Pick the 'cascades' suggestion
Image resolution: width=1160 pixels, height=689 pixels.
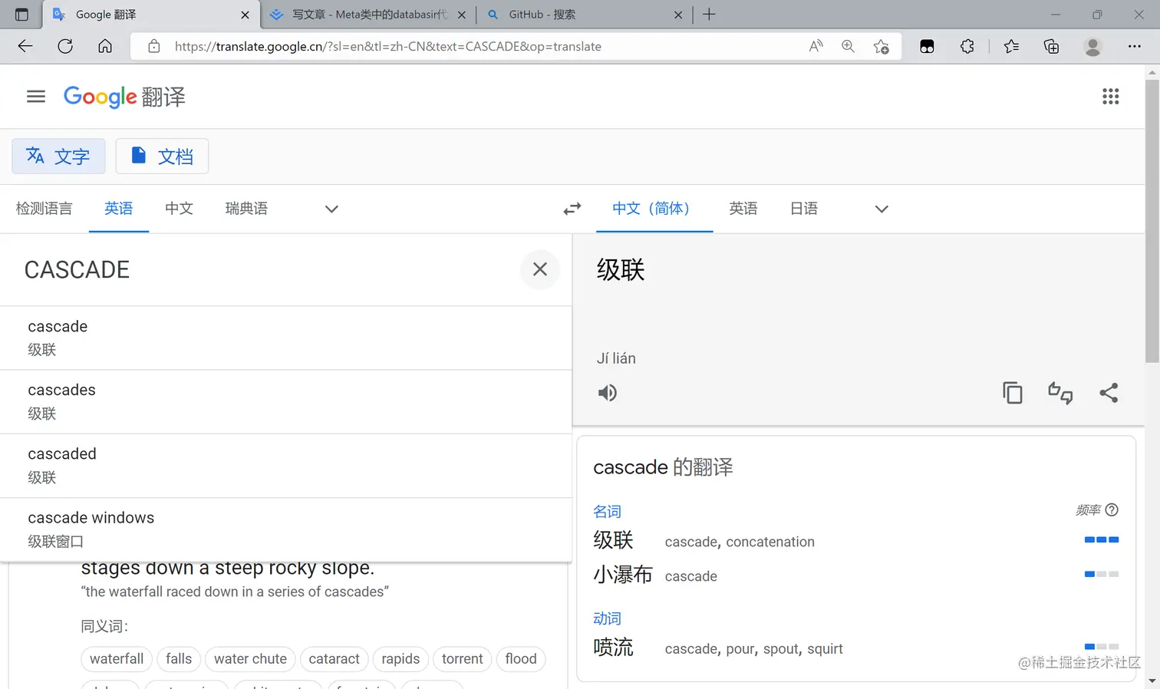point(285,401)
